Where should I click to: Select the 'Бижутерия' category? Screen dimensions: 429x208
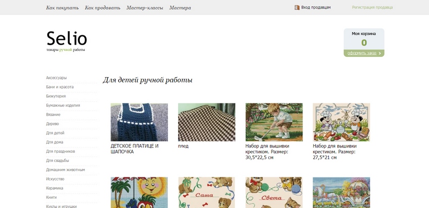pyautogui.click(x=56, y=96)
